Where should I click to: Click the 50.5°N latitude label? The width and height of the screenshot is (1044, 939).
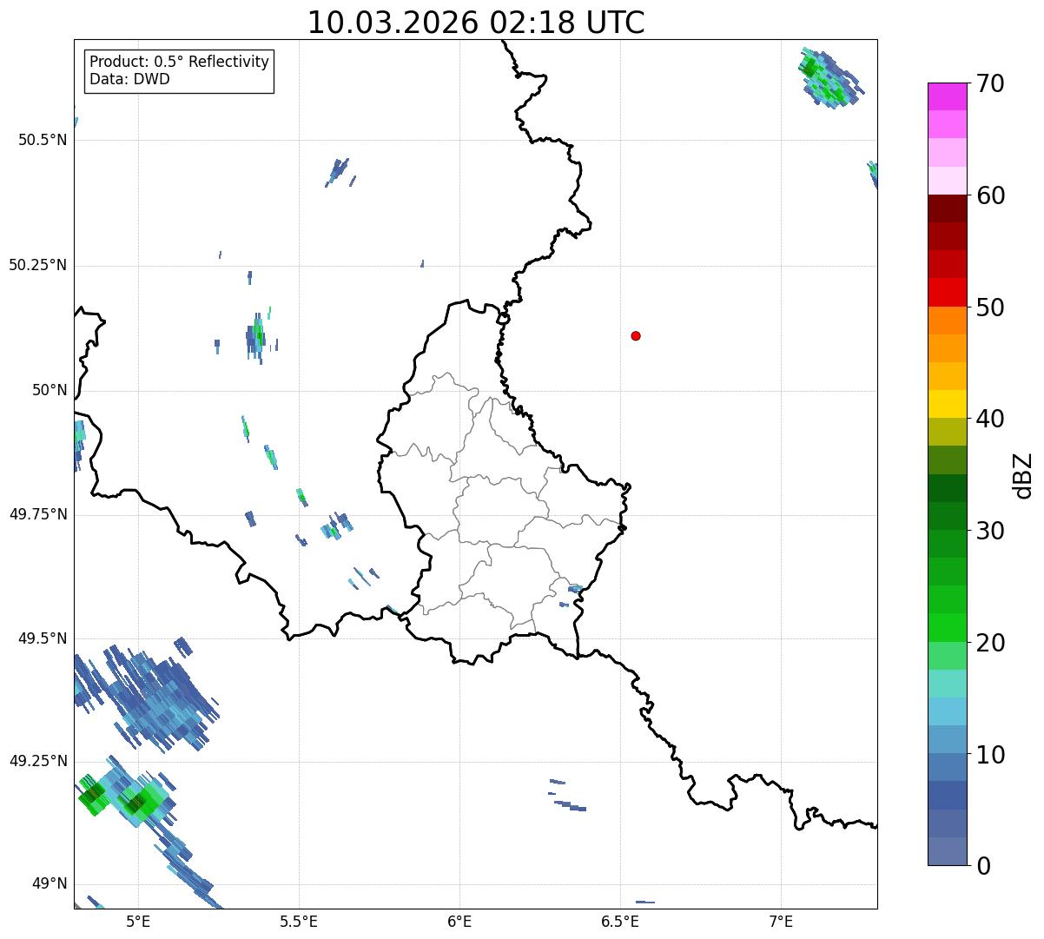click(42, 140)
